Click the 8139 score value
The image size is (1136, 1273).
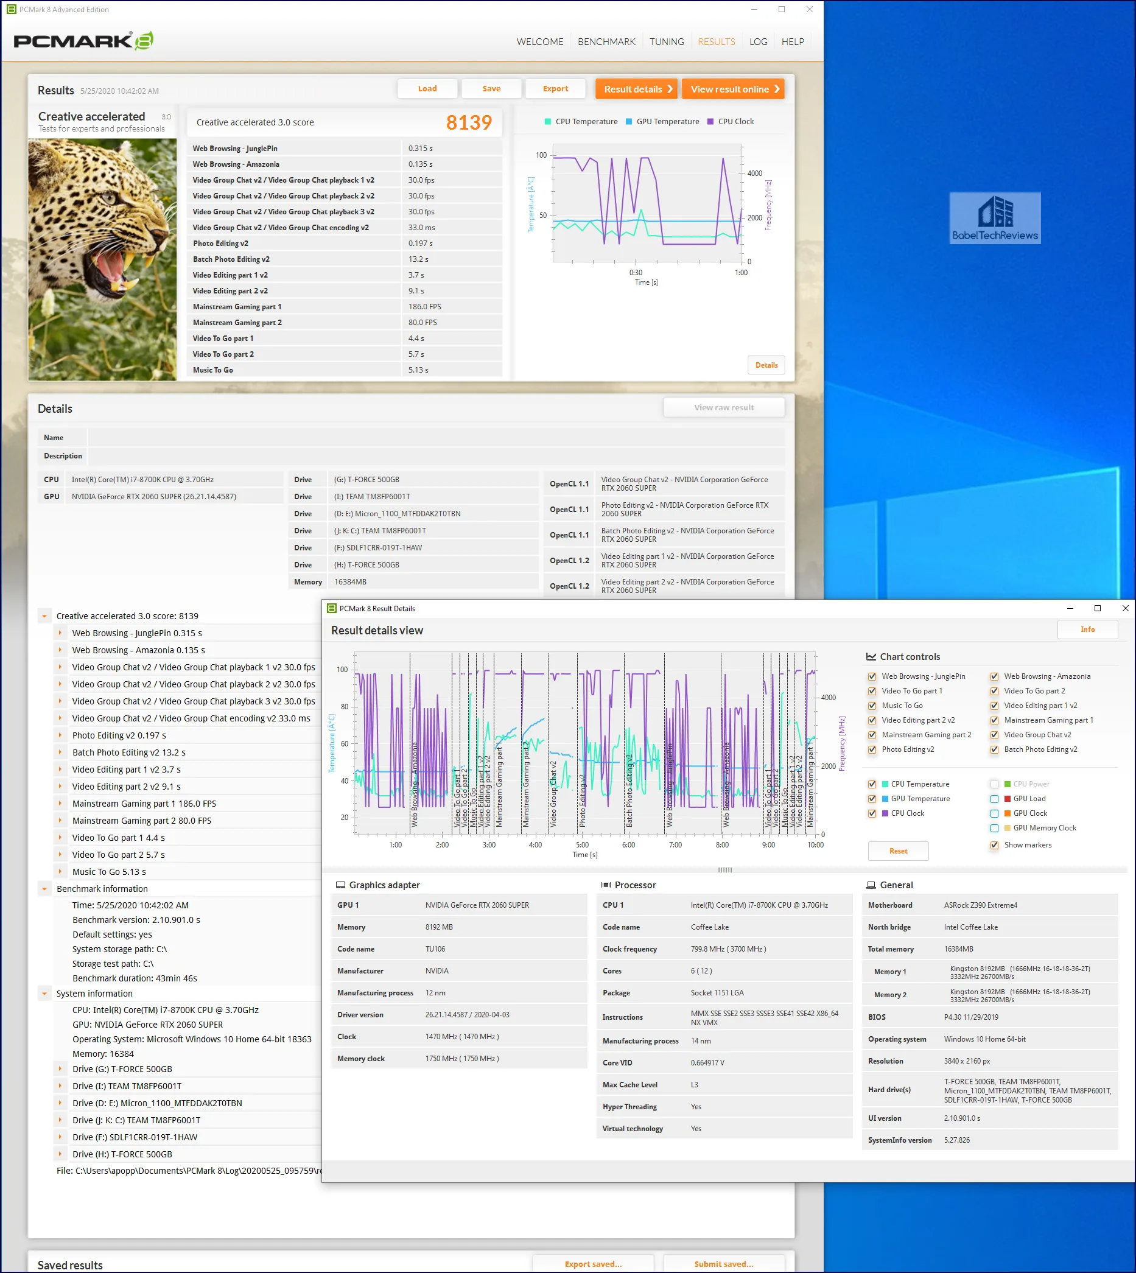(469, 122)
